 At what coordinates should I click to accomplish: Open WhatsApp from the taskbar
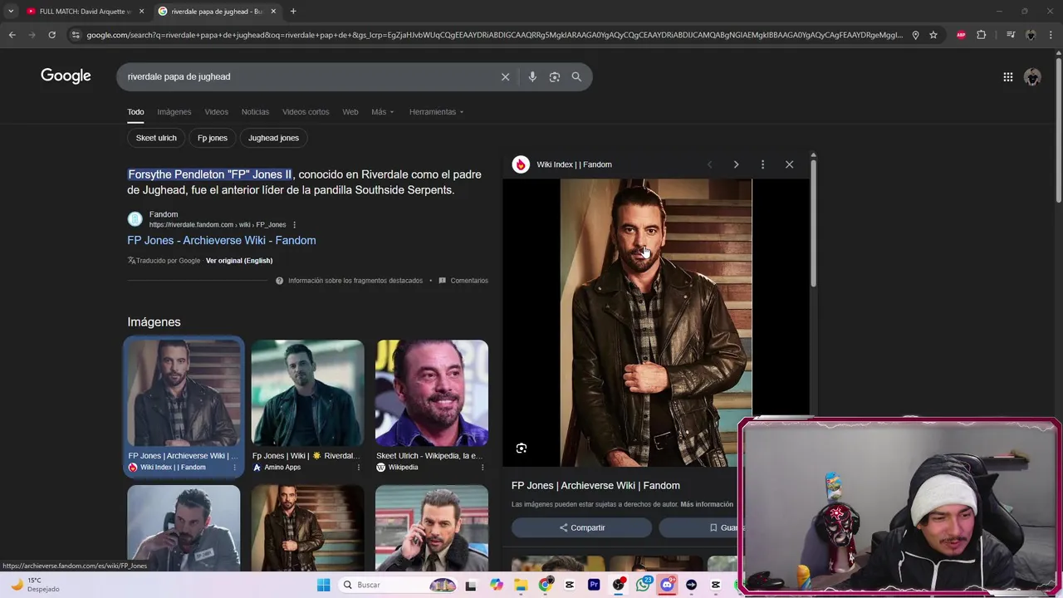[643, 585]
